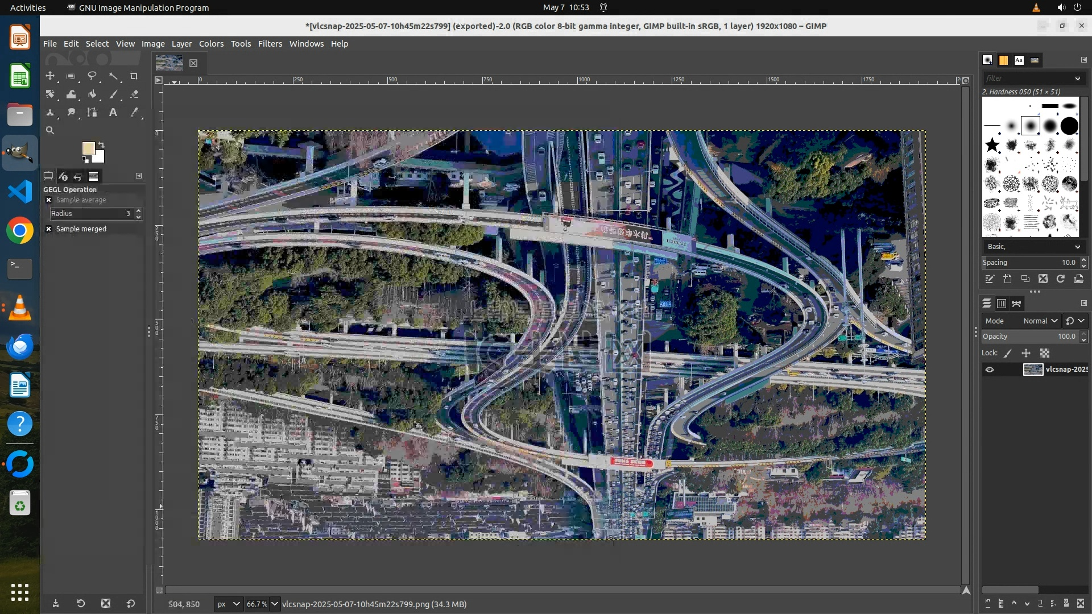Open the Basic brush tag dropdown
The width and height of the screenshot is (1092, 614).
point(1034,247)
